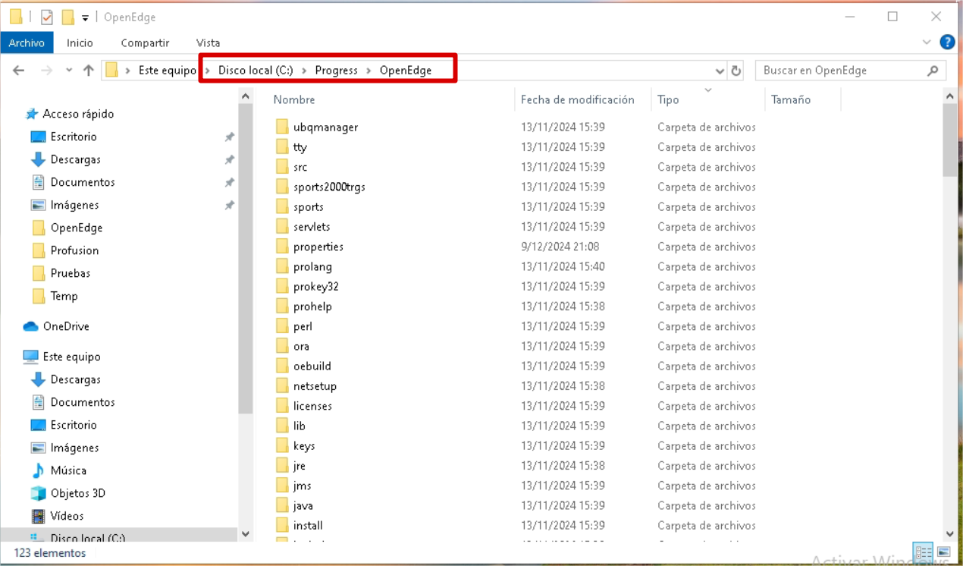Image resolution: width=963 pixels, height=566 pixels.
Task: Open the Archivo ribbon tab
Action: [27, 43]
